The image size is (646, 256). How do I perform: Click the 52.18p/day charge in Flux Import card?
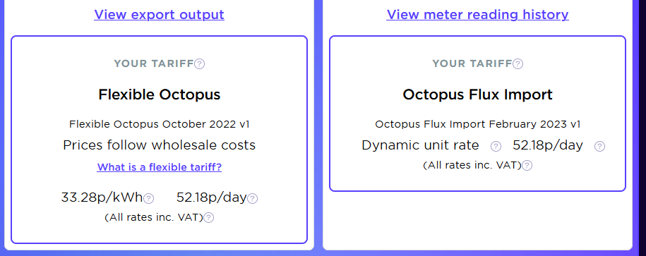click(548, 145)
